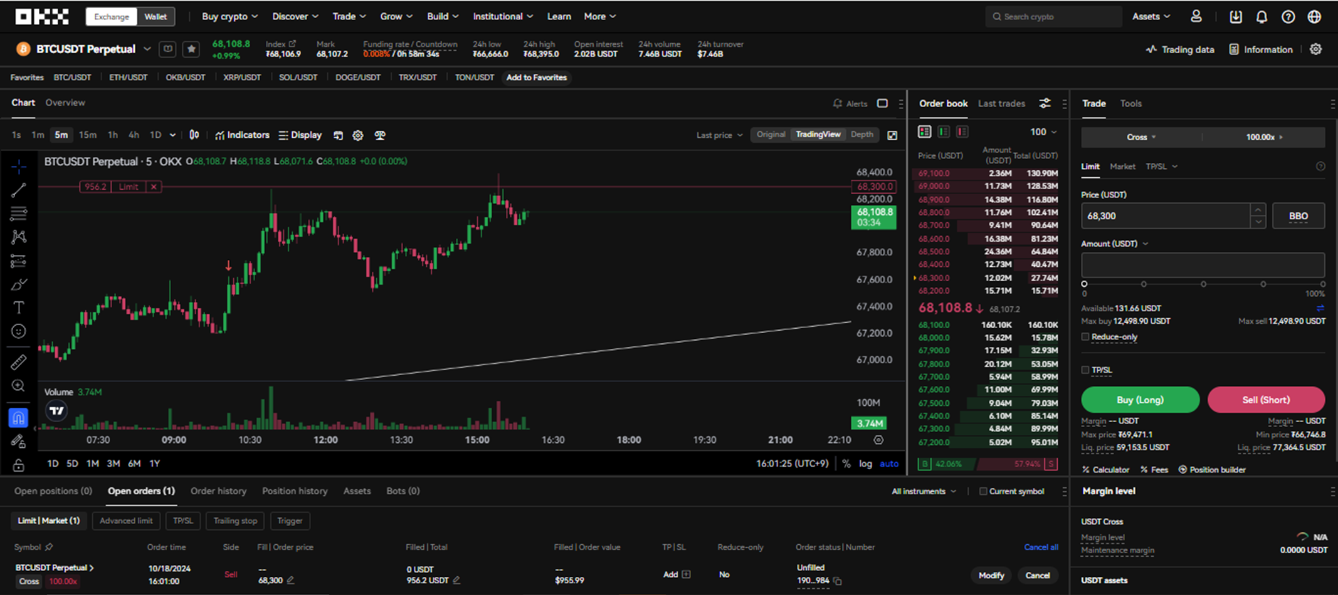
Task: Click the Amount (USDT) input field
Action: [1203, 265]
